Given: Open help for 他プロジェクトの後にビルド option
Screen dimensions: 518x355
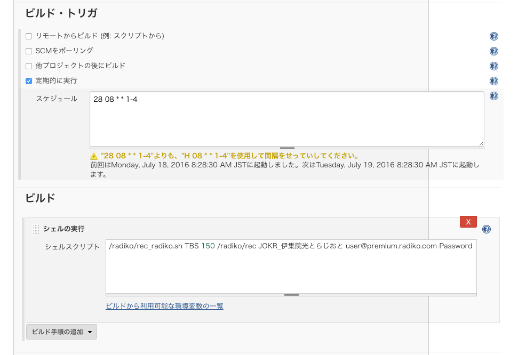Looking at the screenshot, I should (493, 66).
